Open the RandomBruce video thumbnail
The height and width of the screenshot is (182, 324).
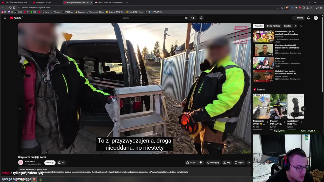[264, 36]
